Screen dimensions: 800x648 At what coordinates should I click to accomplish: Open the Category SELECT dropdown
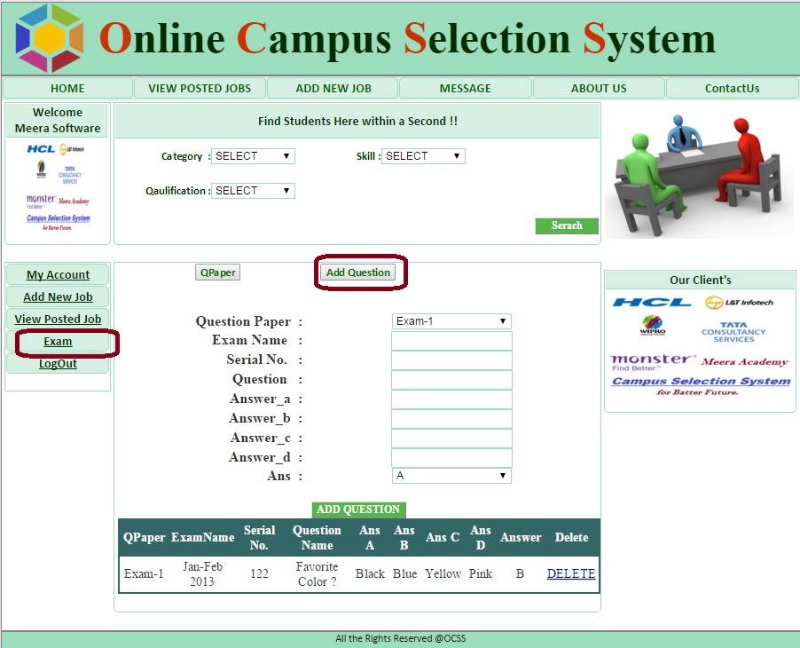pyautogui.click(x=253, y=155)
